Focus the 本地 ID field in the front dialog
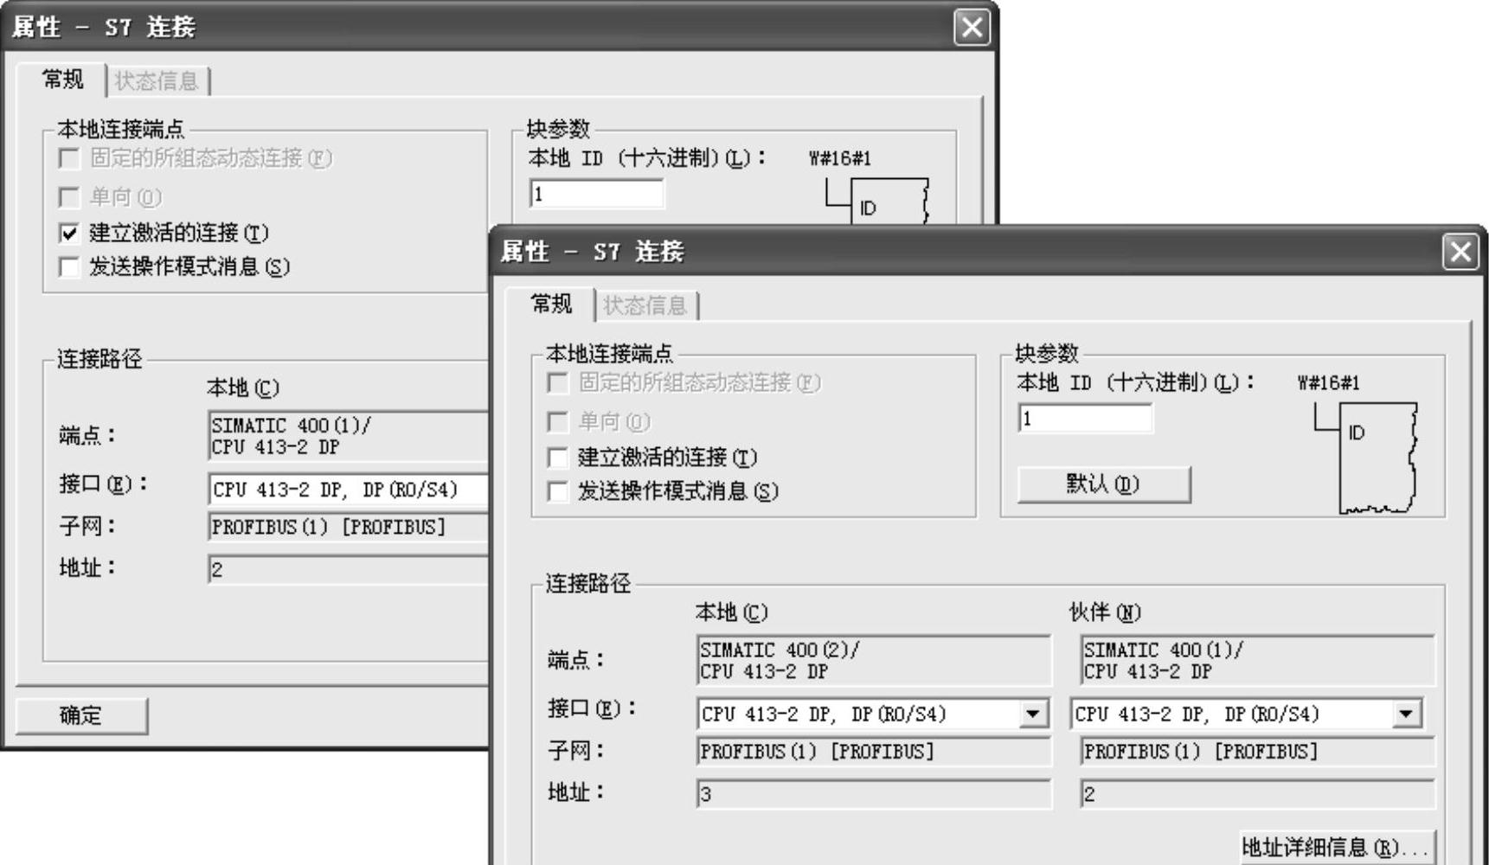This screenshot has width=1489, height=865. pyautogui.click(x=1085, y=419)
